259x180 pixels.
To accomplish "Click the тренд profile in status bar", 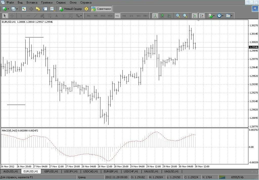I will coord(82,177).
